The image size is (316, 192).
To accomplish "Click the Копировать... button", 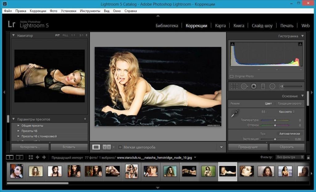I will tap(30, 147).
